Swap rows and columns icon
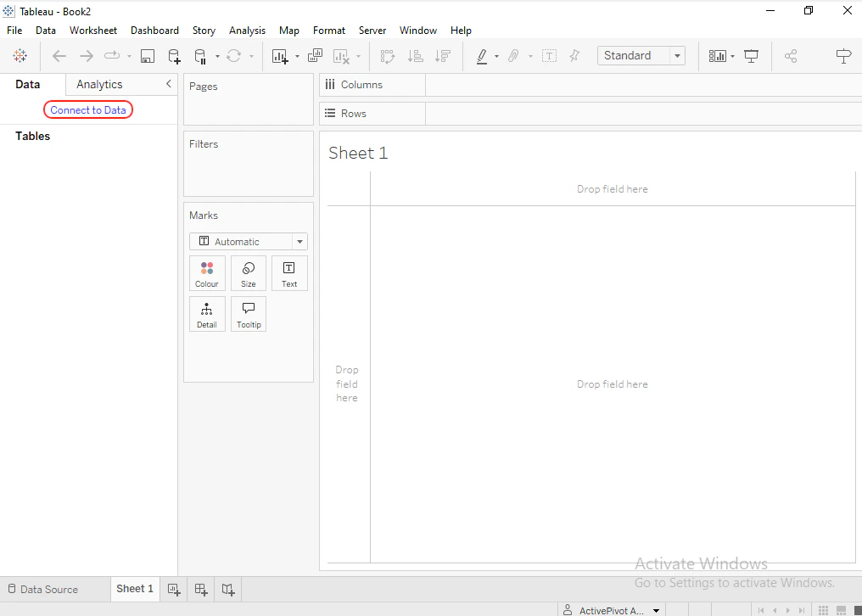The height and width of the screenshot is (616, 862). (388, 56)
